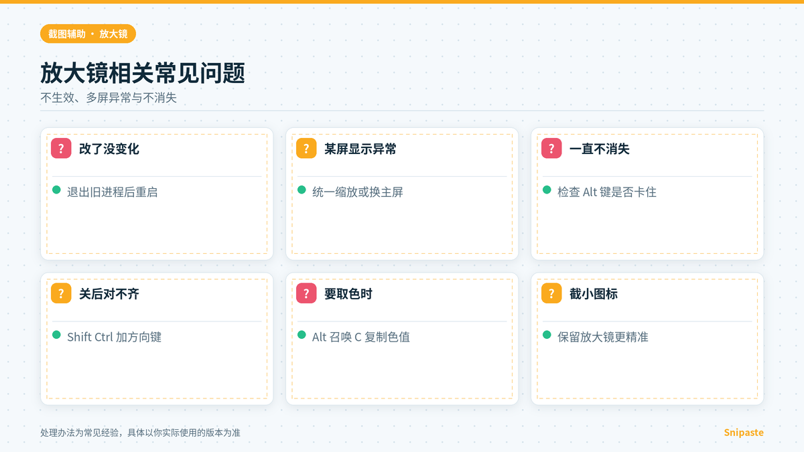Click the question icon beside 截小图标
Screen dimensions: 804x452
point(551,293)
